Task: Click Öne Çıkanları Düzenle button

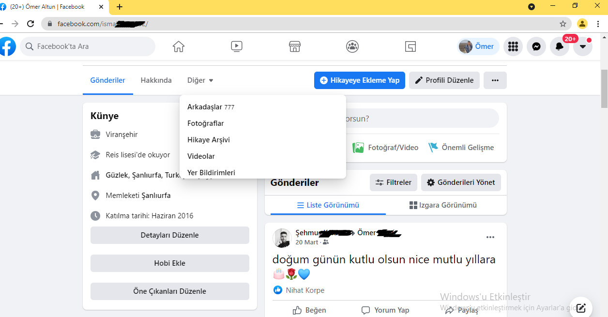Action: point(170,291)
